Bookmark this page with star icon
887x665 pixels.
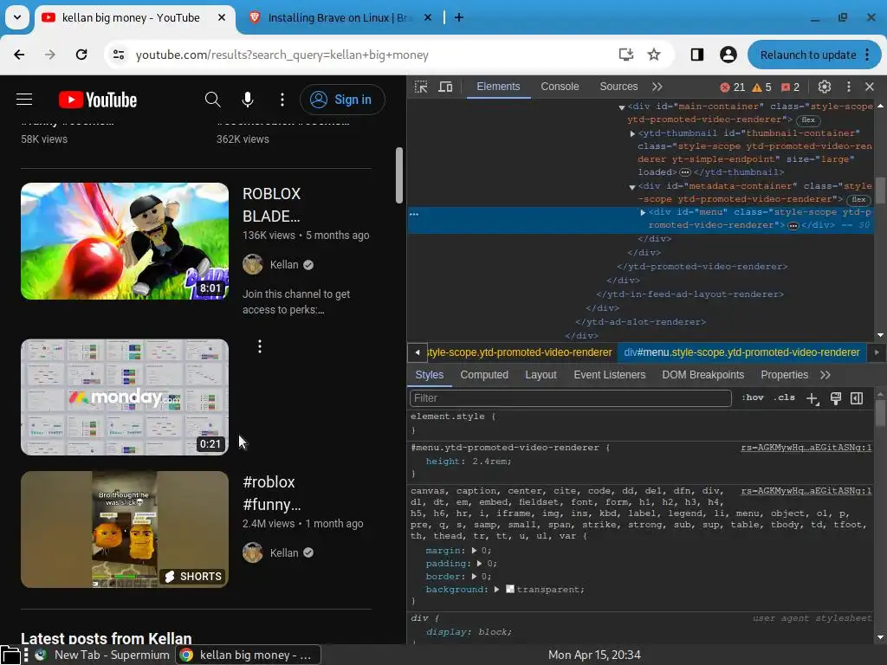[x=654, y=55]
